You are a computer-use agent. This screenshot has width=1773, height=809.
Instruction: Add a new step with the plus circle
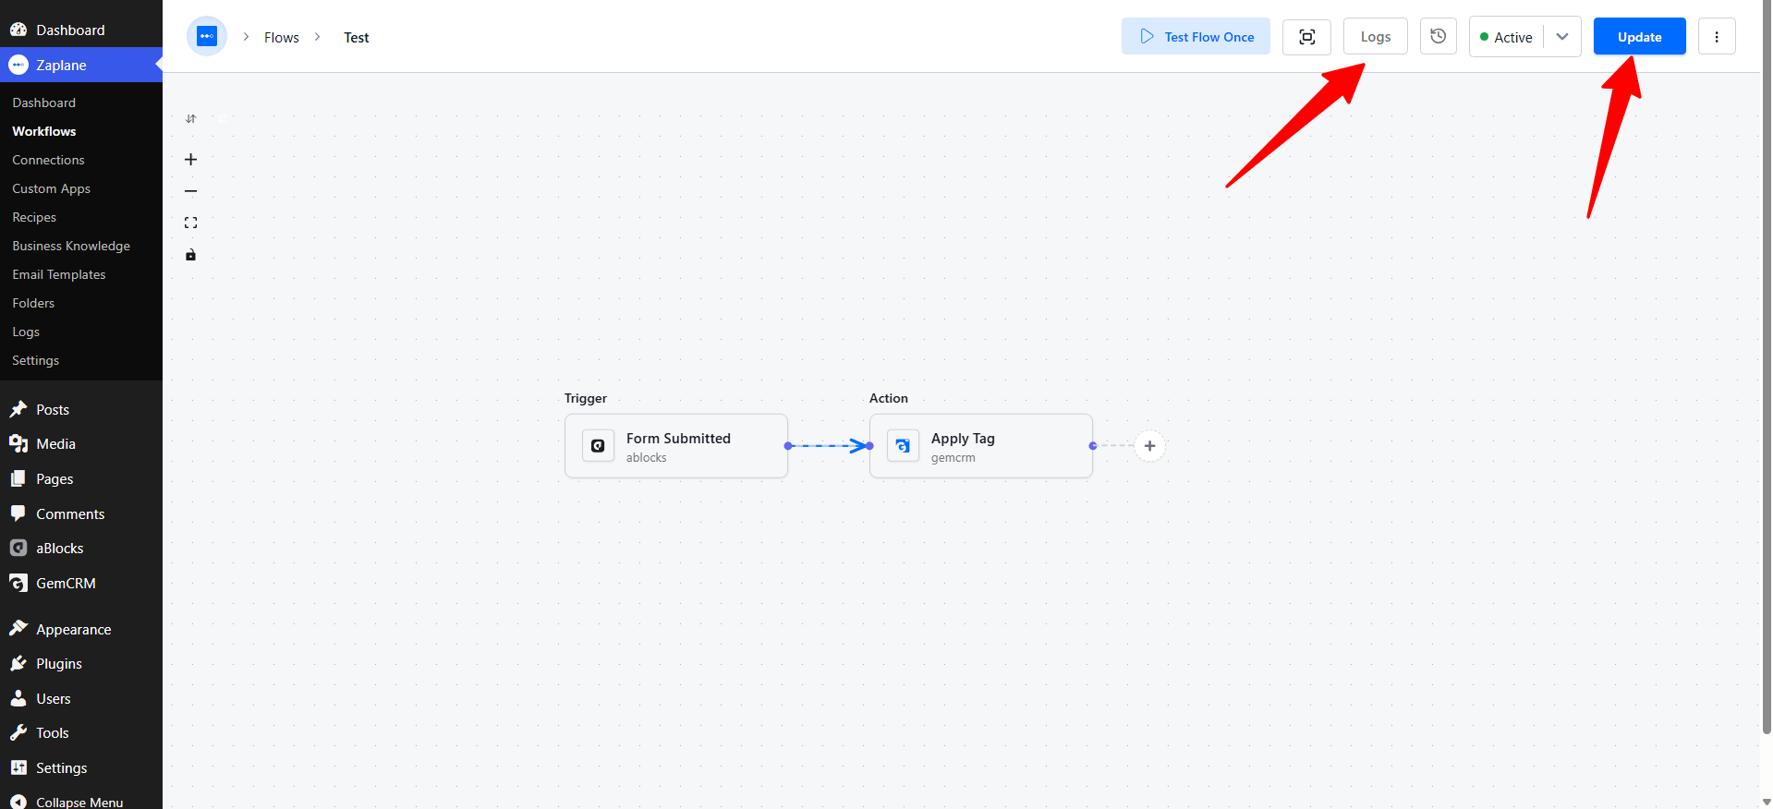[1149, 446]
